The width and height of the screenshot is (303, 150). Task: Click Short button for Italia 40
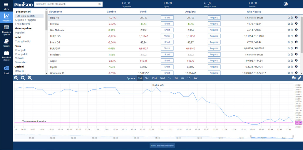167,18
